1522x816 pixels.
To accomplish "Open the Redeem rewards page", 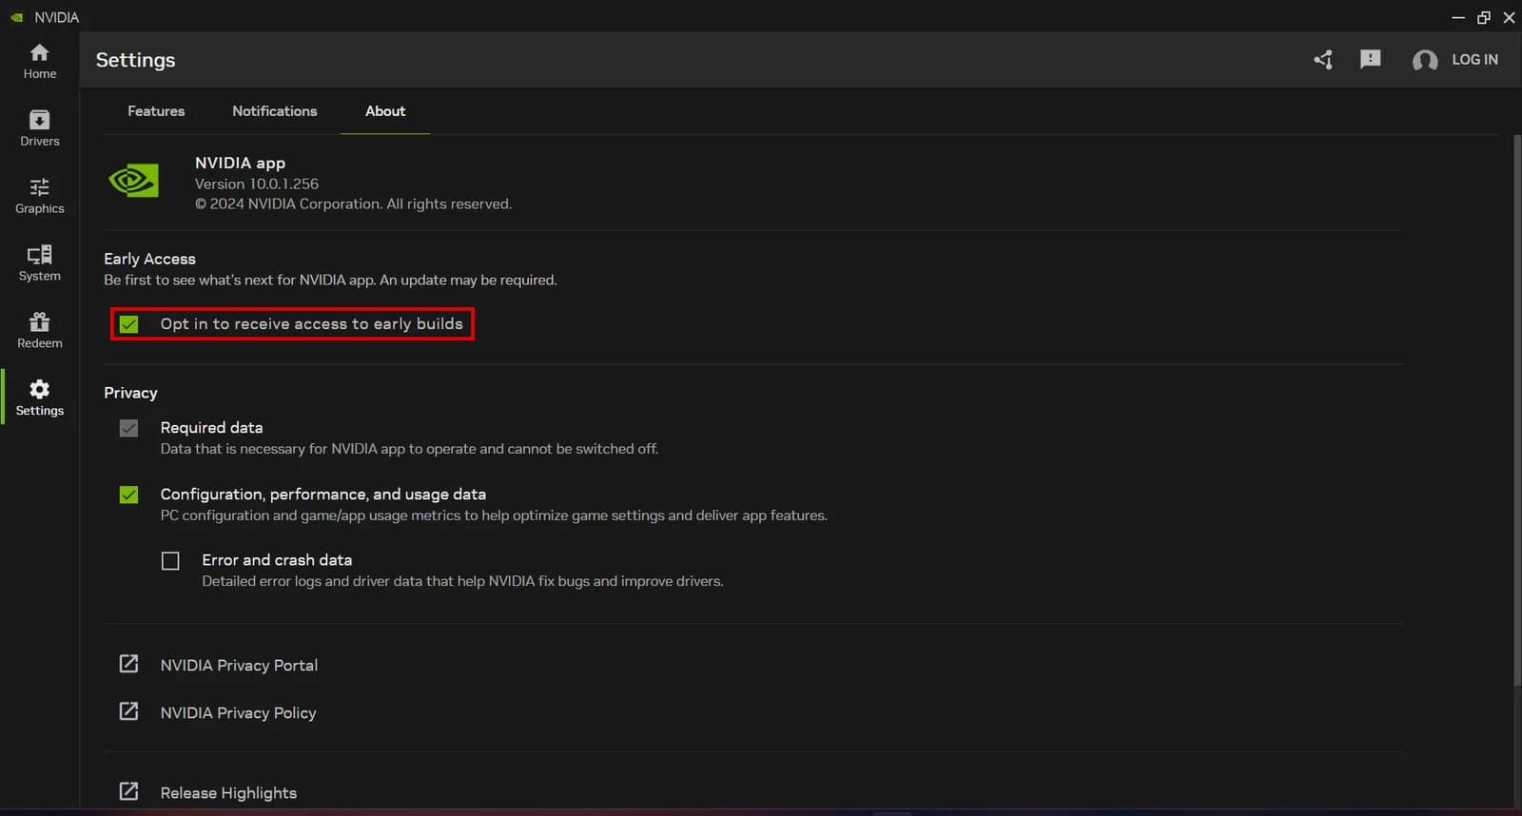I will [x=39, y=331].
